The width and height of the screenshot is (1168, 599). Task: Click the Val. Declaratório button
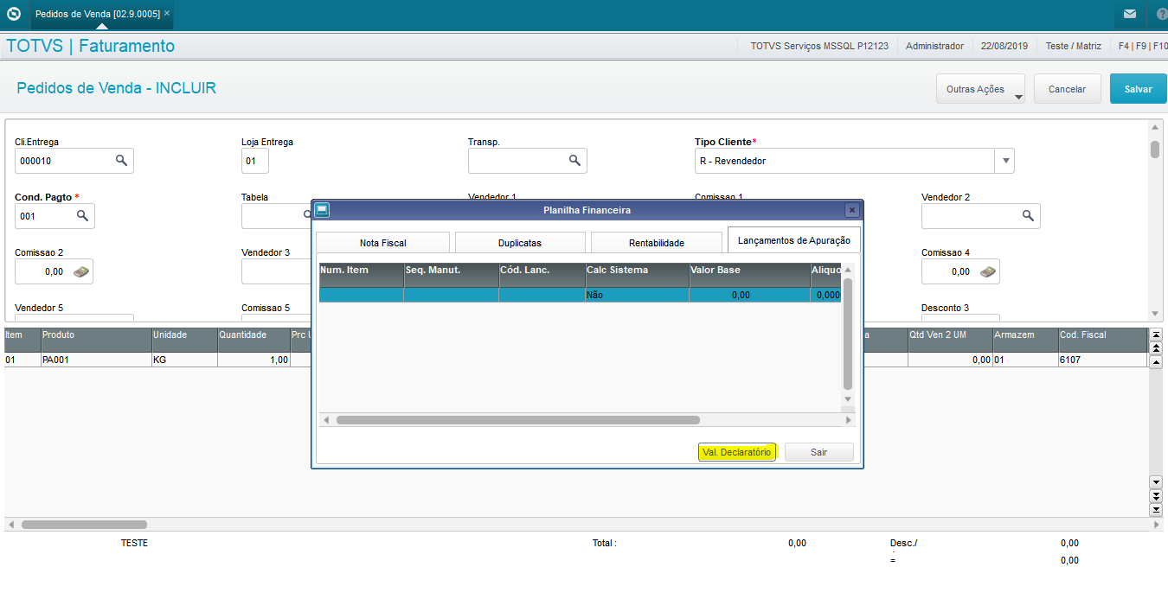737,452
